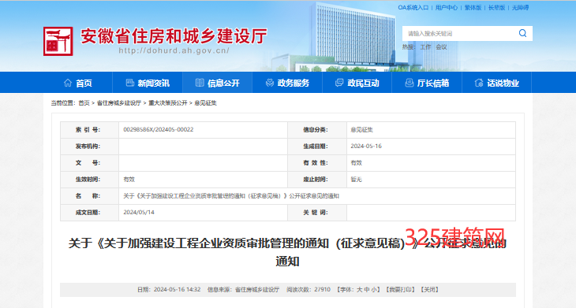The image size is (576, 308).
Task: Click the red department logo emblem
Action: 58,41
